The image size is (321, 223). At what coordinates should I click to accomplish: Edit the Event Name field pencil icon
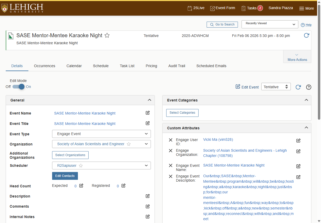tap(148, 113)
